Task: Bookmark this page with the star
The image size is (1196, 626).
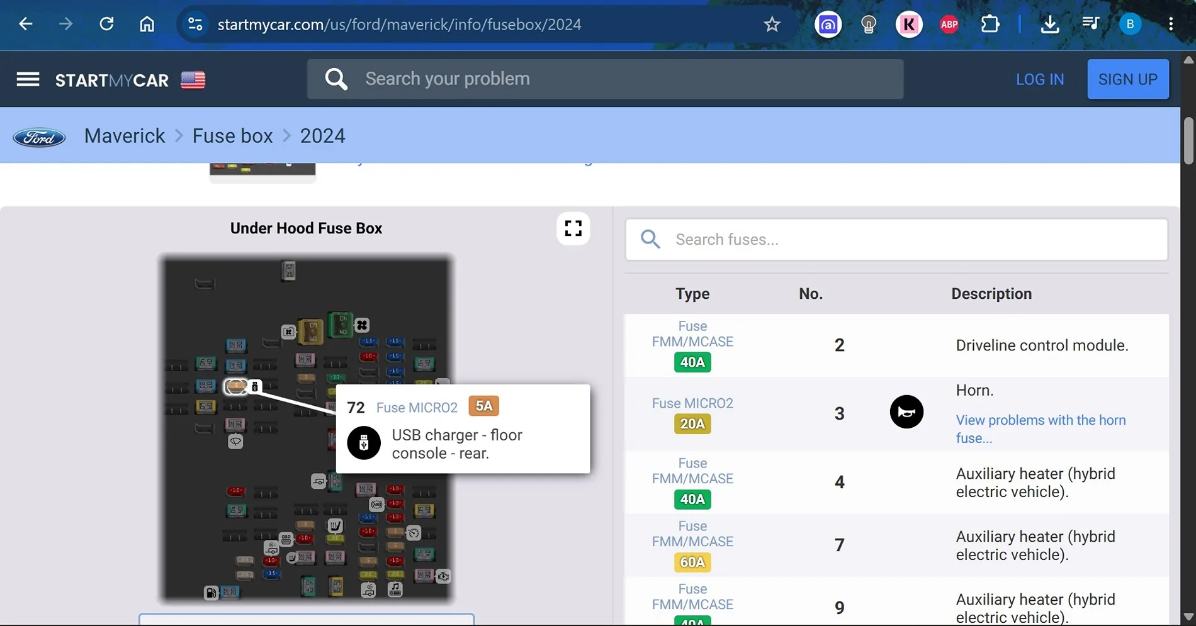Action: coord(772,24)
